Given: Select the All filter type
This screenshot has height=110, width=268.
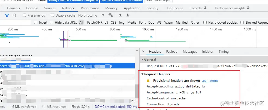Looking at the screenshot, I should [81, 22].
